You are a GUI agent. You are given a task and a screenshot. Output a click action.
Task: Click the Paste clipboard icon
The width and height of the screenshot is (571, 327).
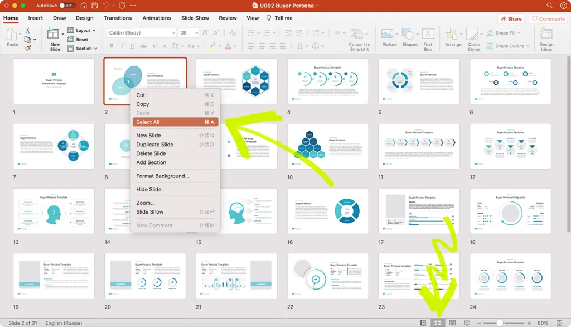(x=12, y=35)
